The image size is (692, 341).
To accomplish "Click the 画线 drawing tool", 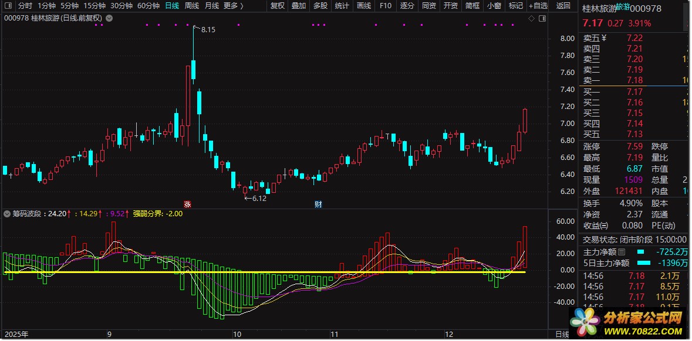I will [x=364, y=6].
